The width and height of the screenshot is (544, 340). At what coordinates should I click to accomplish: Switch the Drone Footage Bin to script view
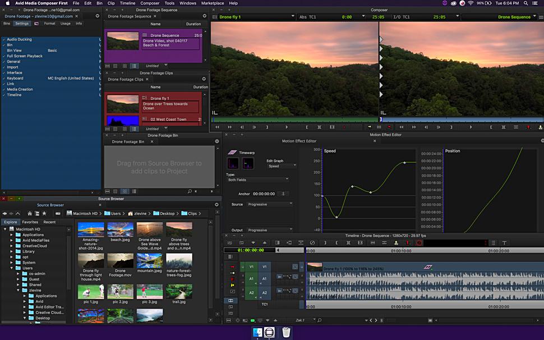134,191
